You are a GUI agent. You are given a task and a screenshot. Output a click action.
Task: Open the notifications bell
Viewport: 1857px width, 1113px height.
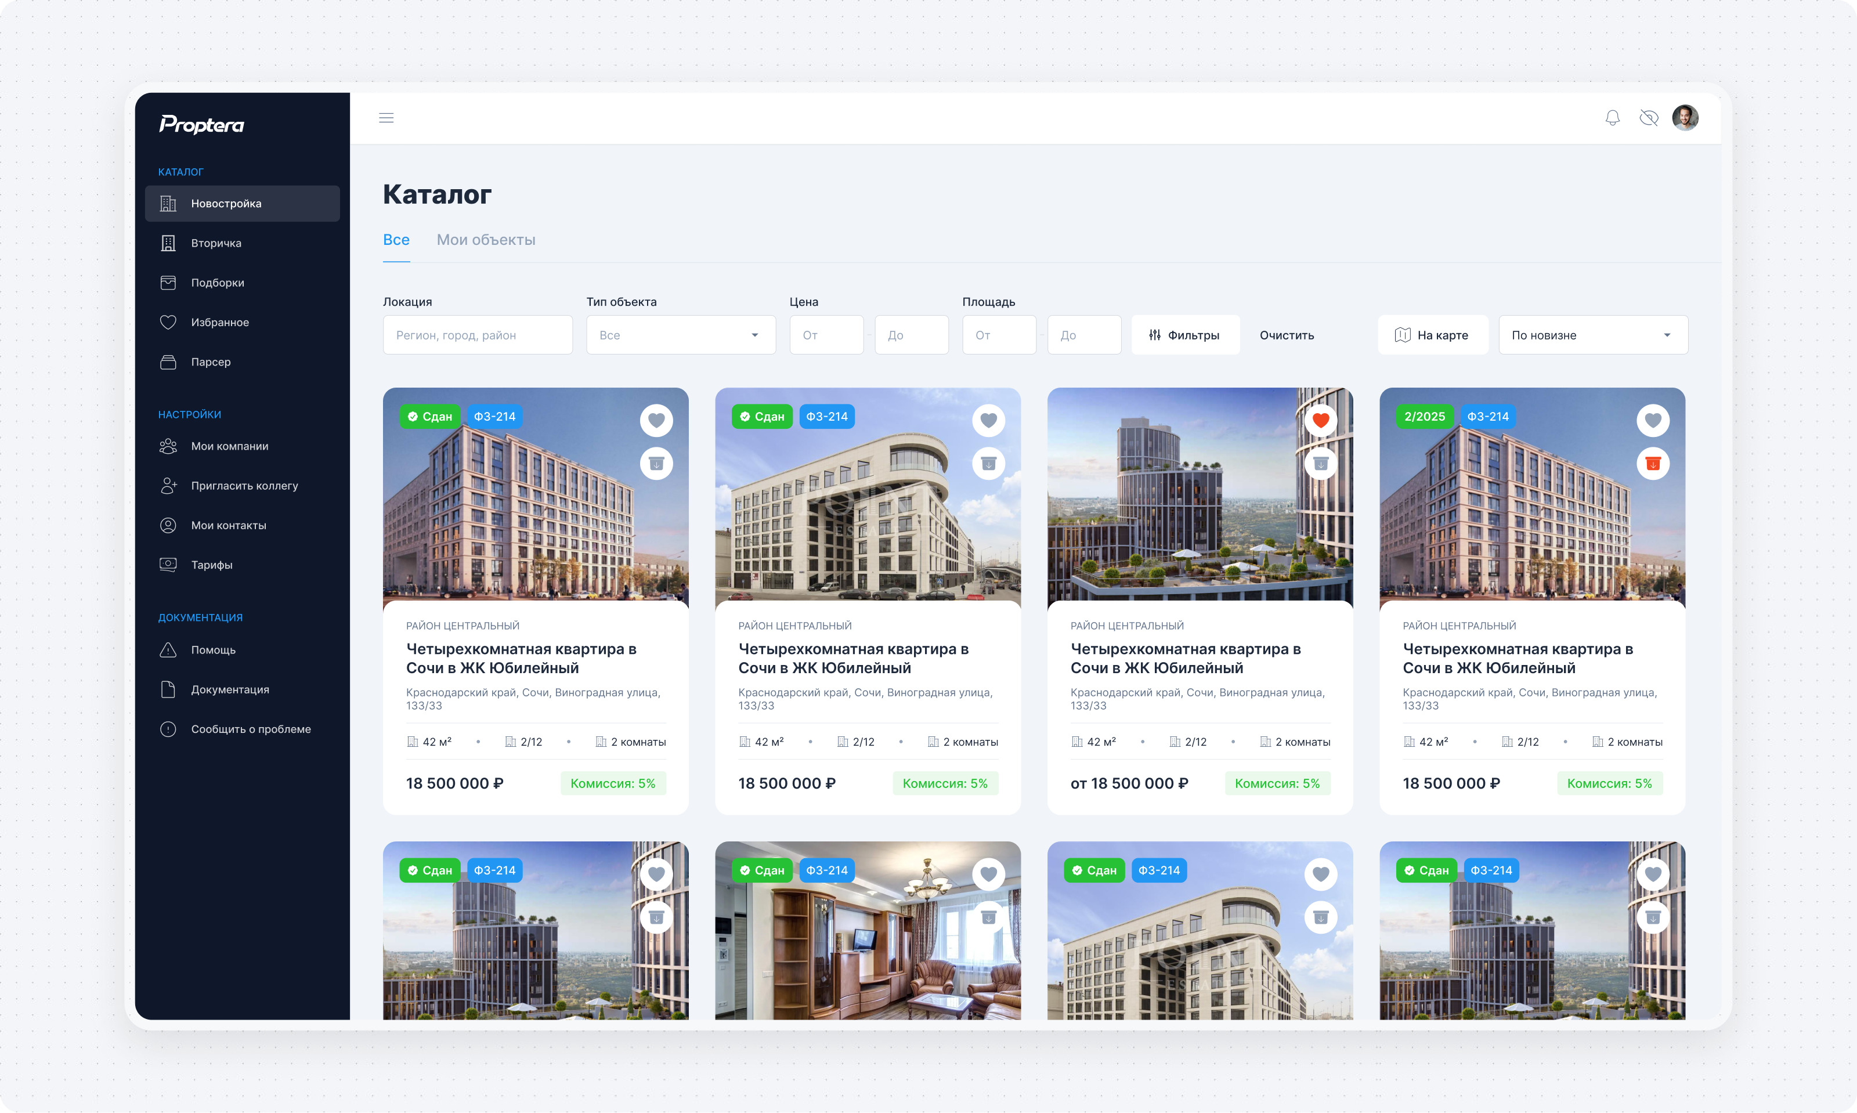[x=1612, y=118]
